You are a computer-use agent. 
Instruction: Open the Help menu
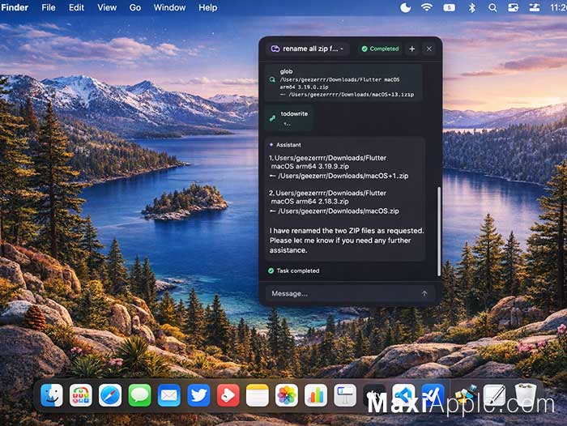click(x=207, y=7)
